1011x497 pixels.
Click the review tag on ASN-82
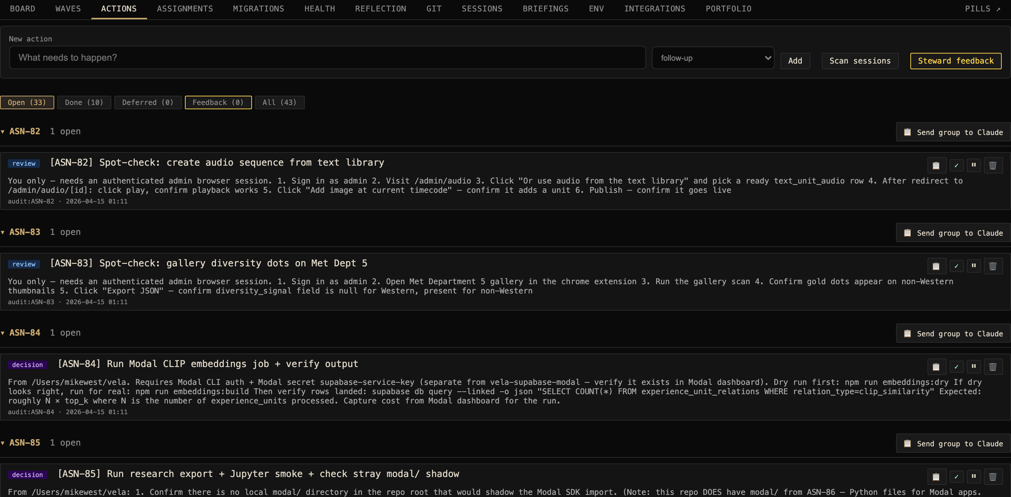pyautogui.click(x=24, y=163)
